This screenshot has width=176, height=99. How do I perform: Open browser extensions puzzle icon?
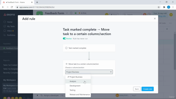[164, 7]
